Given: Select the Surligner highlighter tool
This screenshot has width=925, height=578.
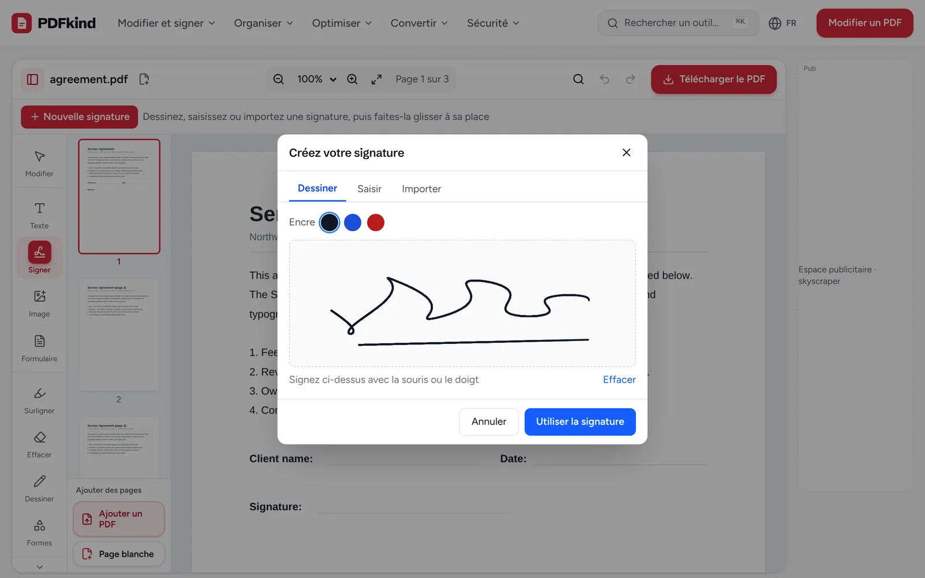Looking at the screenshot, I should (39, 401).
